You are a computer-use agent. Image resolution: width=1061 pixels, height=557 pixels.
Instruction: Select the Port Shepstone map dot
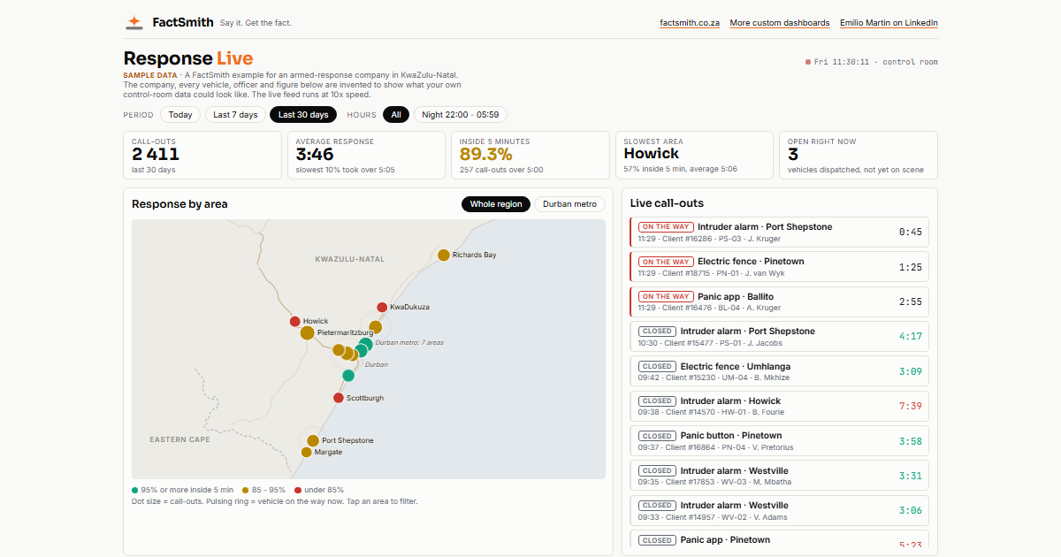click(312, 440)
